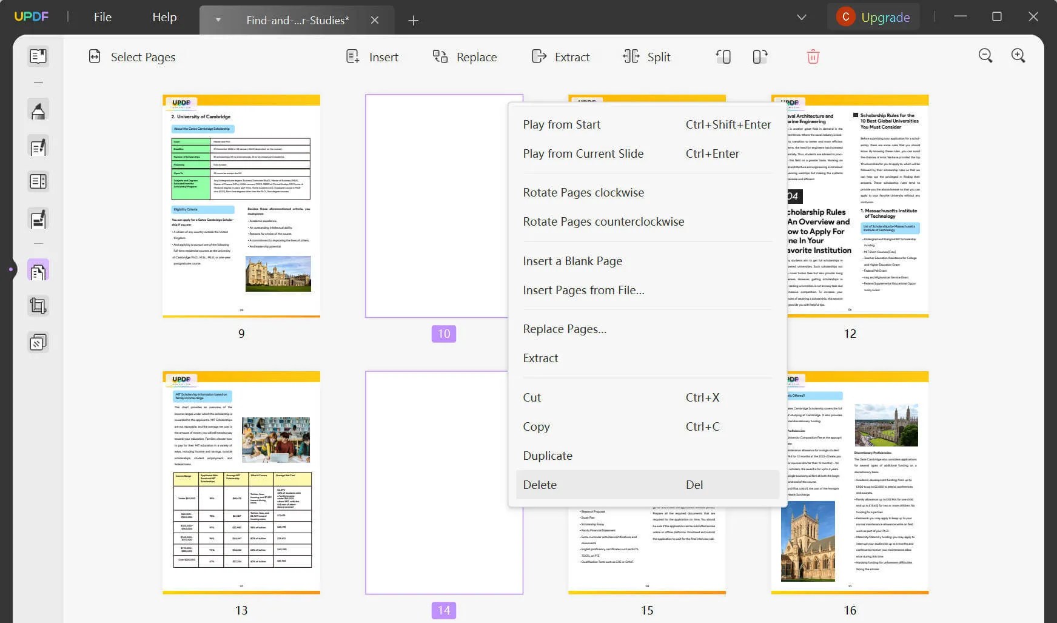The image size is (1057, 623).
Task: Open the Organize Pages tool in sidebar
Action: (38, 269)
